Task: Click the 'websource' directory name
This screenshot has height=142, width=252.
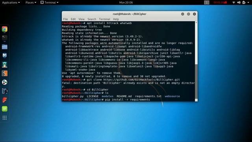Action: (x=172, y=96)
